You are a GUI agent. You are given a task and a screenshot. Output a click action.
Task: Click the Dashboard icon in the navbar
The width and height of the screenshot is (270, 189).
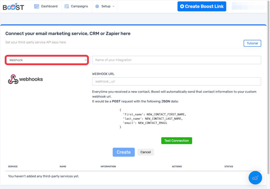(x=37, y=6)
